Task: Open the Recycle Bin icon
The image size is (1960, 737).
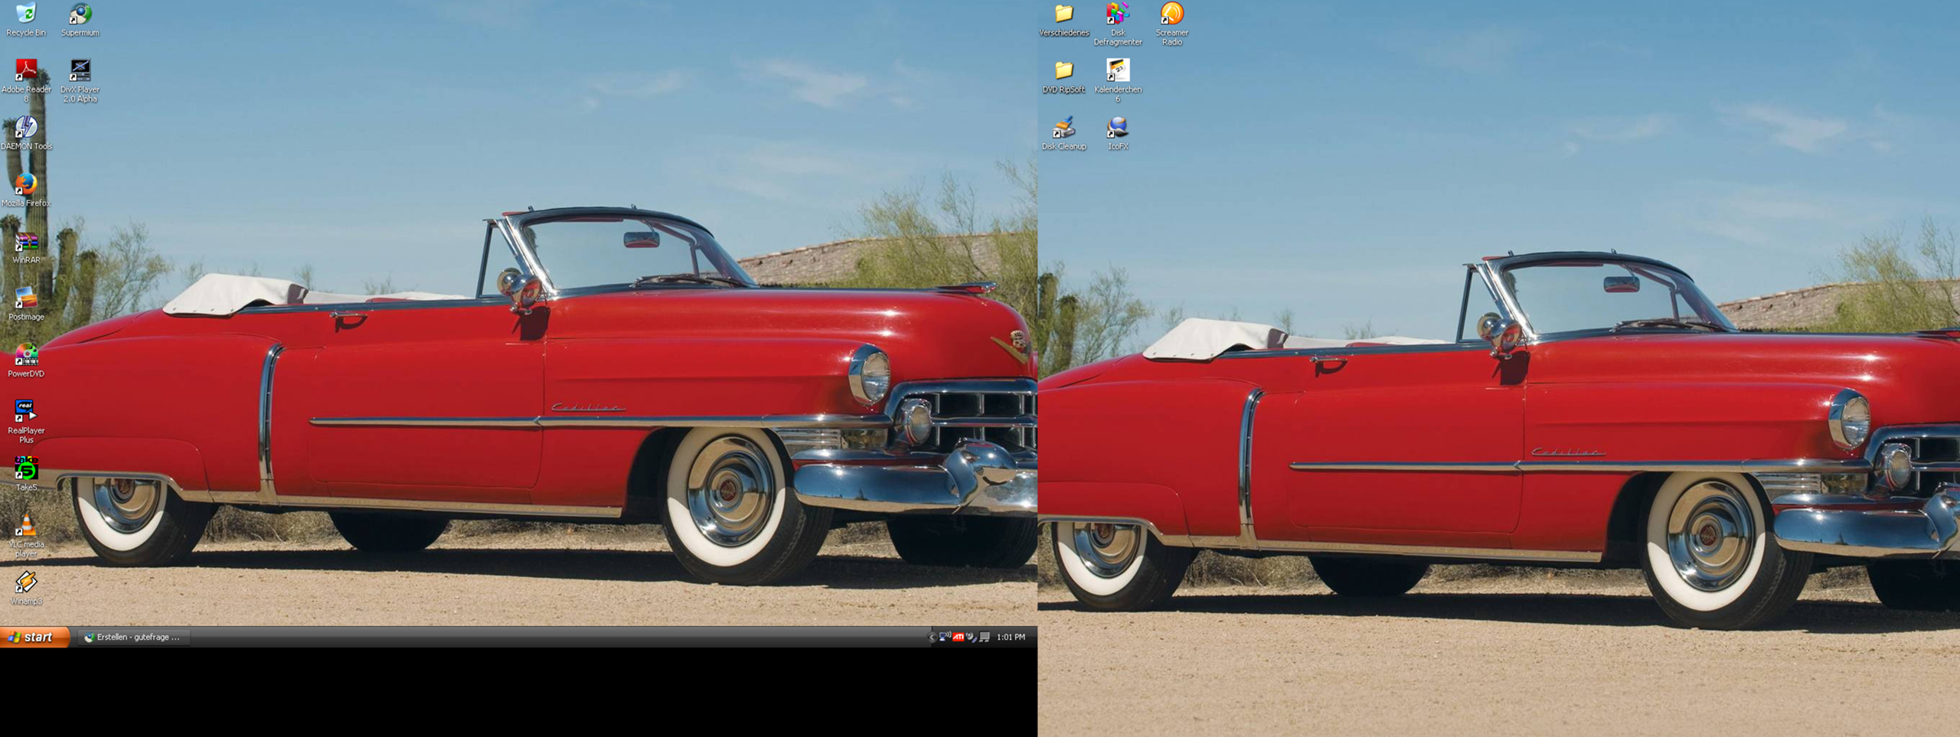Action: tap(26, 20)
